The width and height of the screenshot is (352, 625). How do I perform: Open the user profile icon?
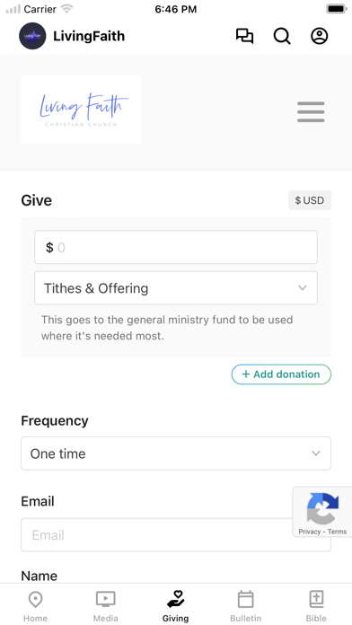320,36
